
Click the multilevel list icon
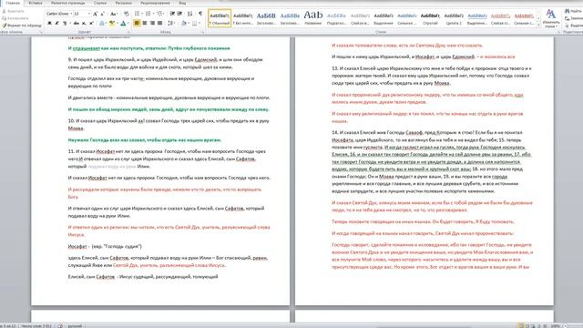point(160,14)
